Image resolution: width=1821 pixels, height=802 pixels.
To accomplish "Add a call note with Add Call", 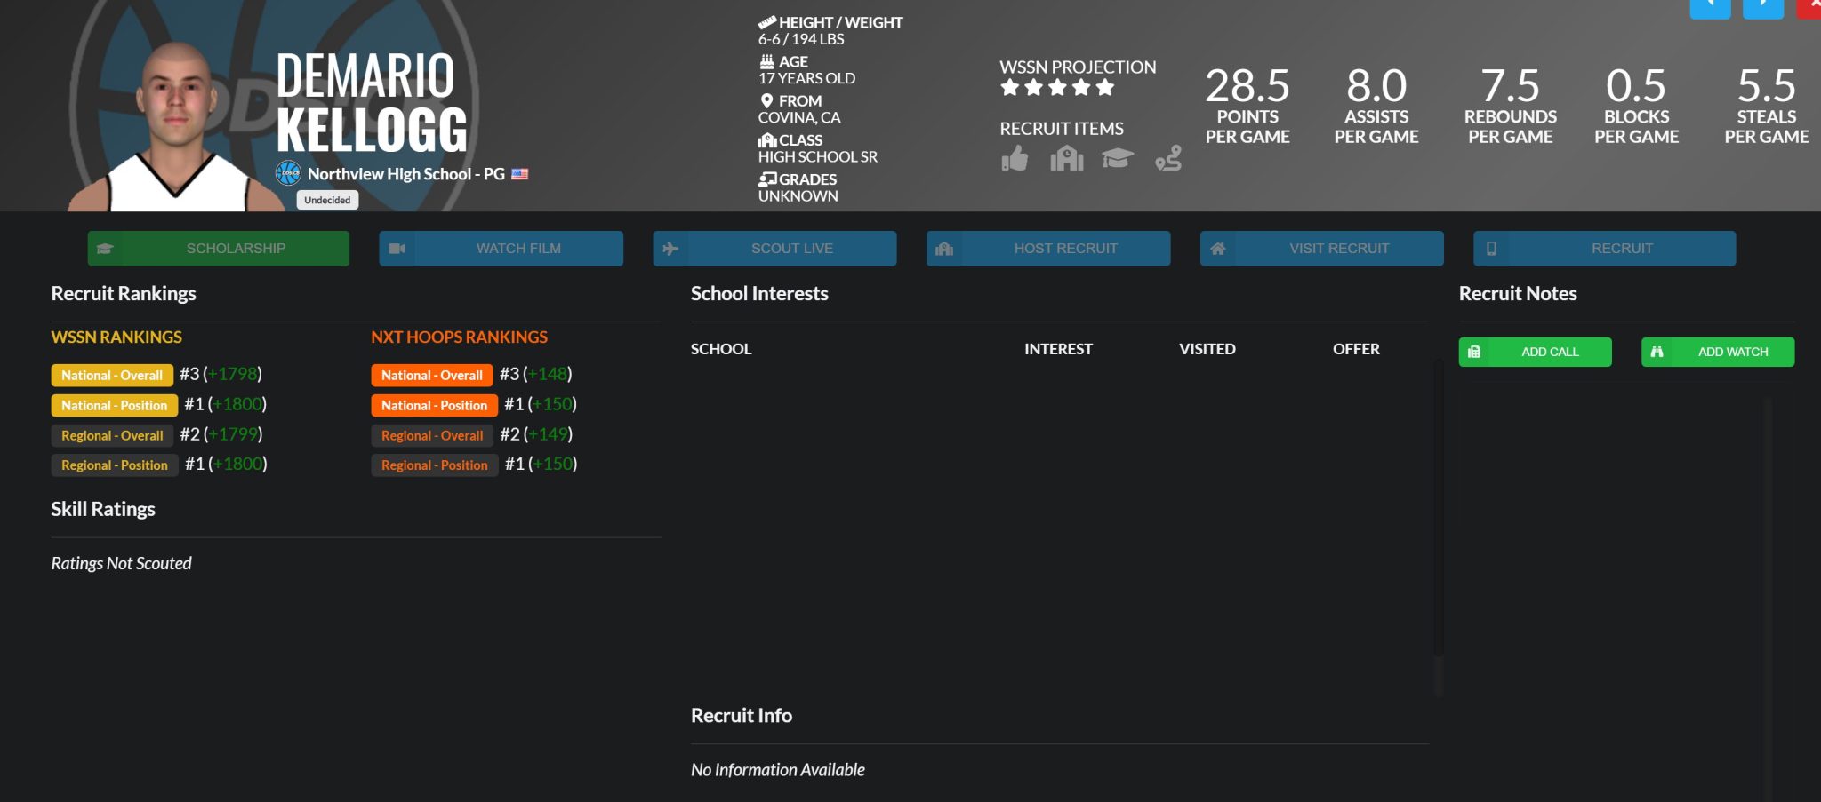I will tap(1535, 352).
